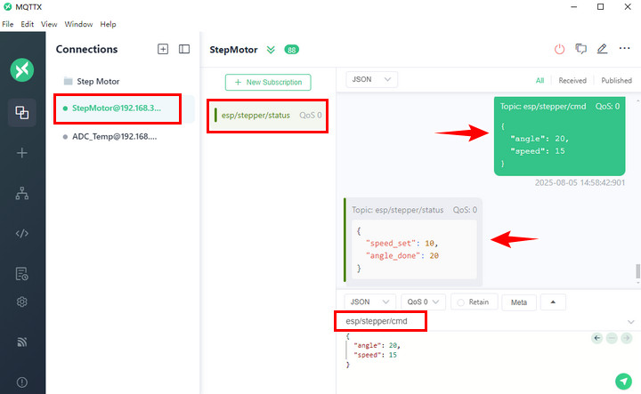Maximize the MQTTX window
Viewport: 641px width, 394px height.
point(600,7)
